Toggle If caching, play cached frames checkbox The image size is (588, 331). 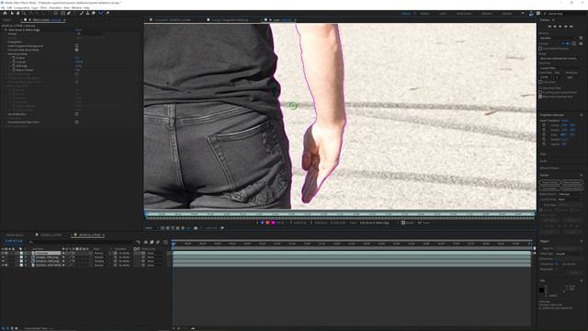[540, 92]
